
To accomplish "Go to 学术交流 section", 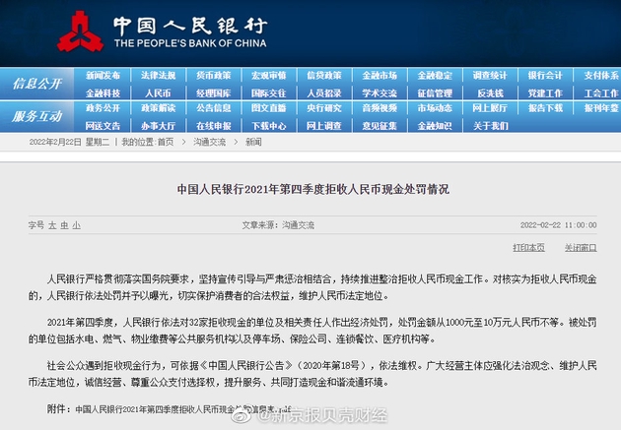I will coord(379,93).
